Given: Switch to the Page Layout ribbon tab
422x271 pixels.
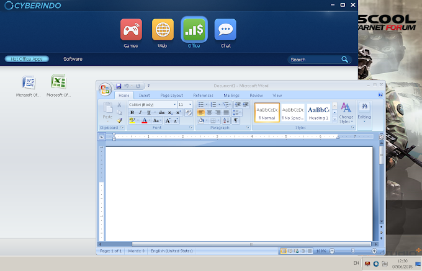Looking at the screenshot, I should pos(171,95).
